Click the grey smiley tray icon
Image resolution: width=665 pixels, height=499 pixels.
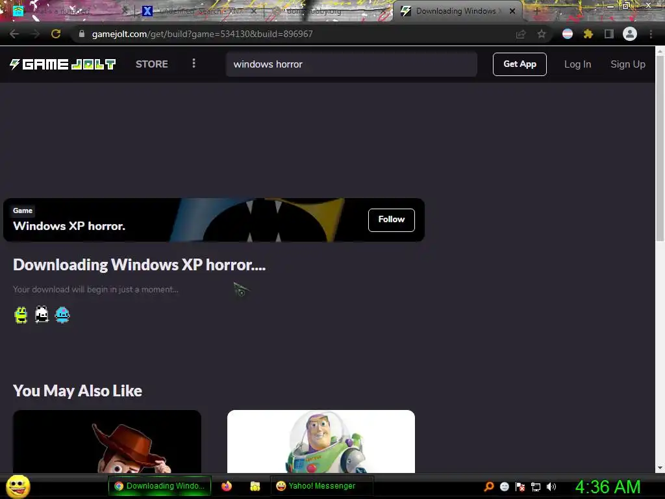coord(504,486)
